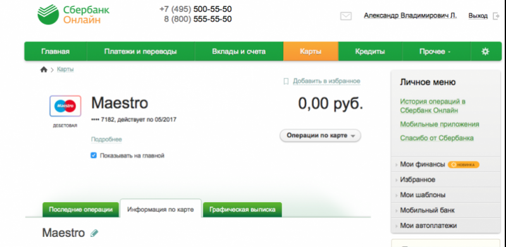Go to the Главная menu item

(56, 51)
